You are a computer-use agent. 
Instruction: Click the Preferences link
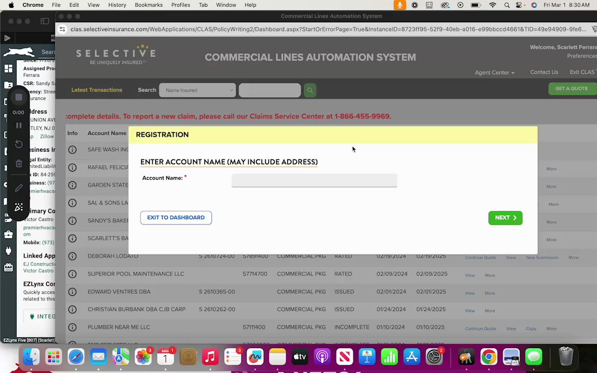click(x=582, y=56)
